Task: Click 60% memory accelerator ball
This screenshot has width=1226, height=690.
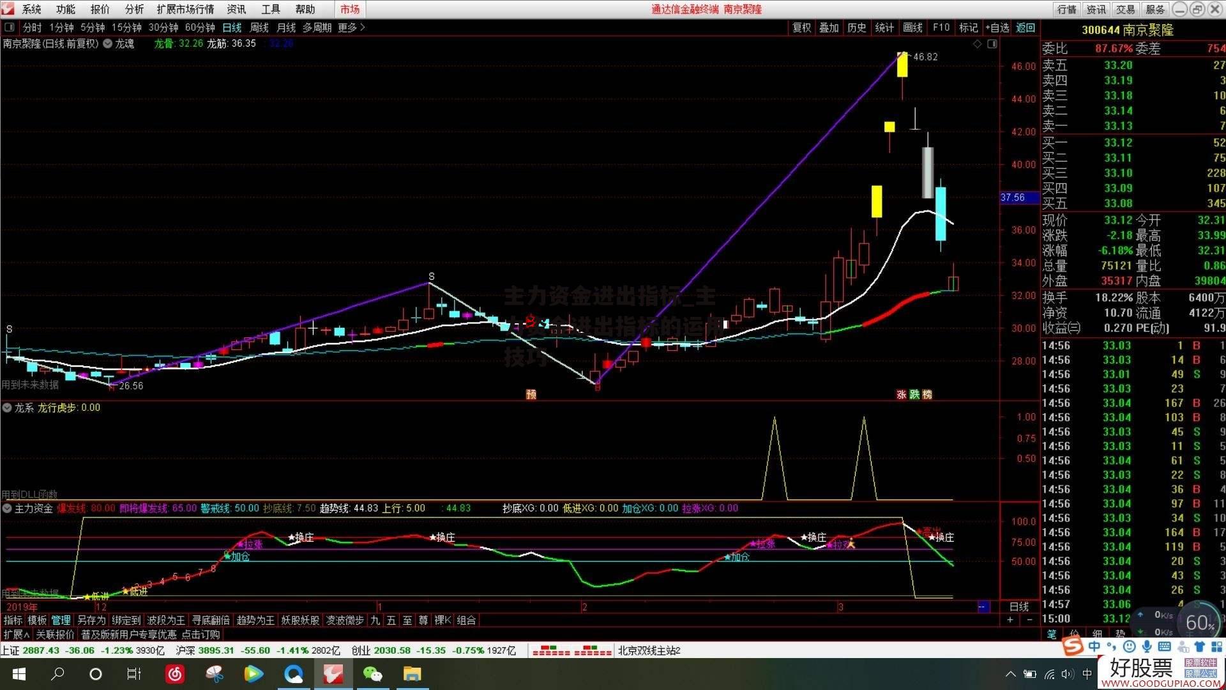Action: point(1200,622)
